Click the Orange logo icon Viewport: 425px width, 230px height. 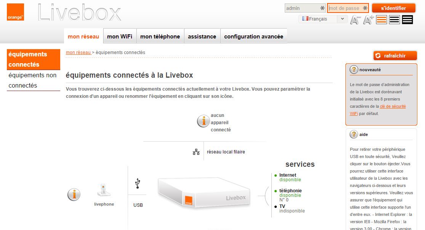coord(16,12)
